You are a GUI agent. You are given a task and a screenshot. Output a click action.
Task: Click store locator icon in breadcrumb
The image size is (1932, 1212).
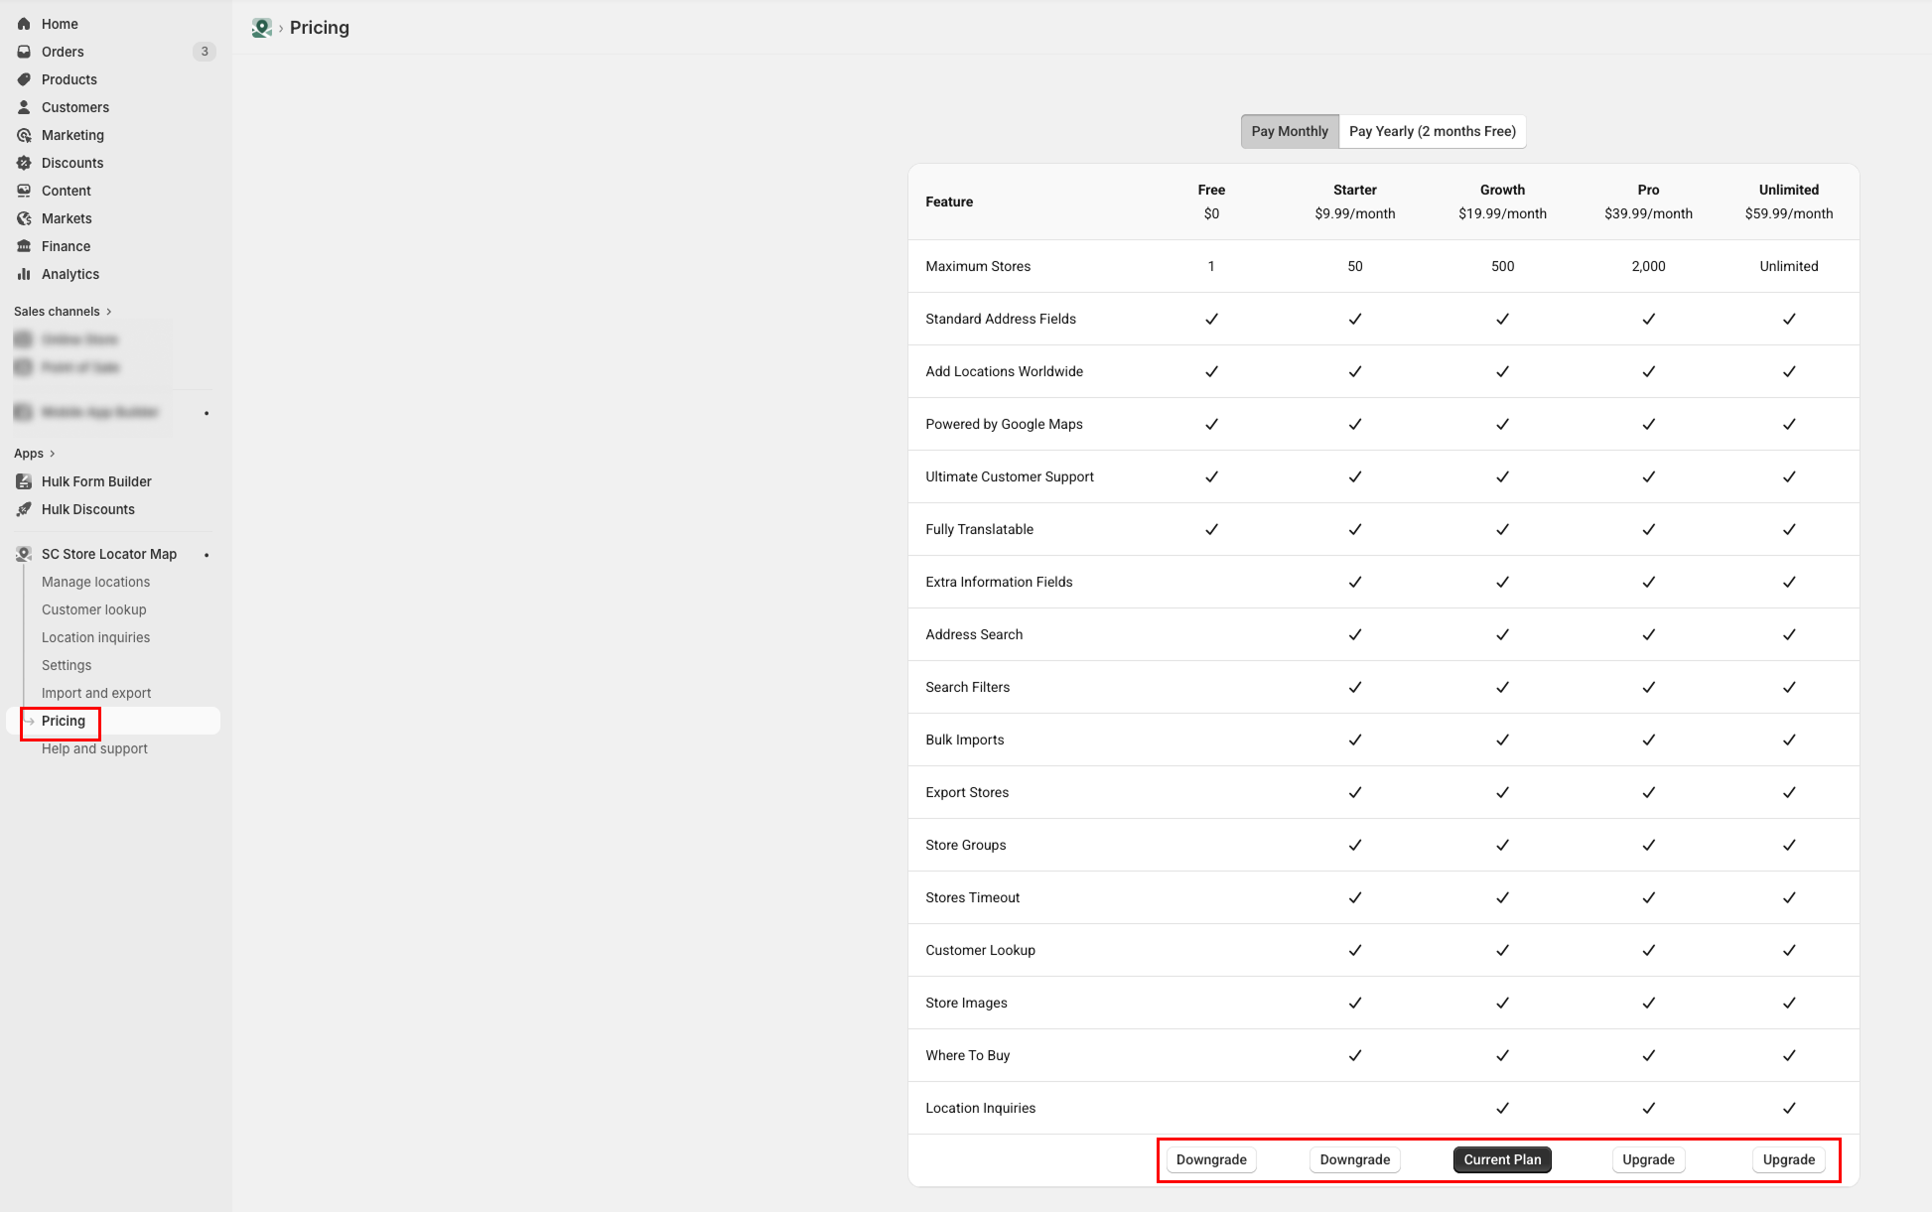point(261,28)
